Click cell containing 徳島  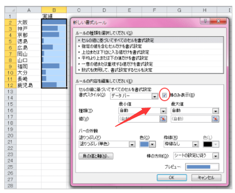pyautogui.click(x=29, y=41)
